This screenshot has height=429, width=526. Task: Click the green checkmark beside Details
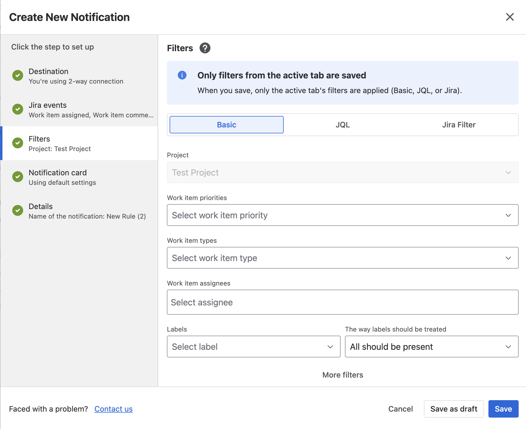coord(18,210)
